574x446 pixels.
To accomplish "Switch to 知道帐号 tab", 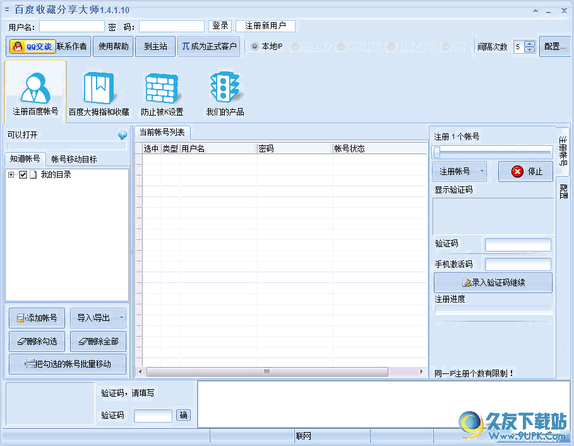I will click(25, 159).
